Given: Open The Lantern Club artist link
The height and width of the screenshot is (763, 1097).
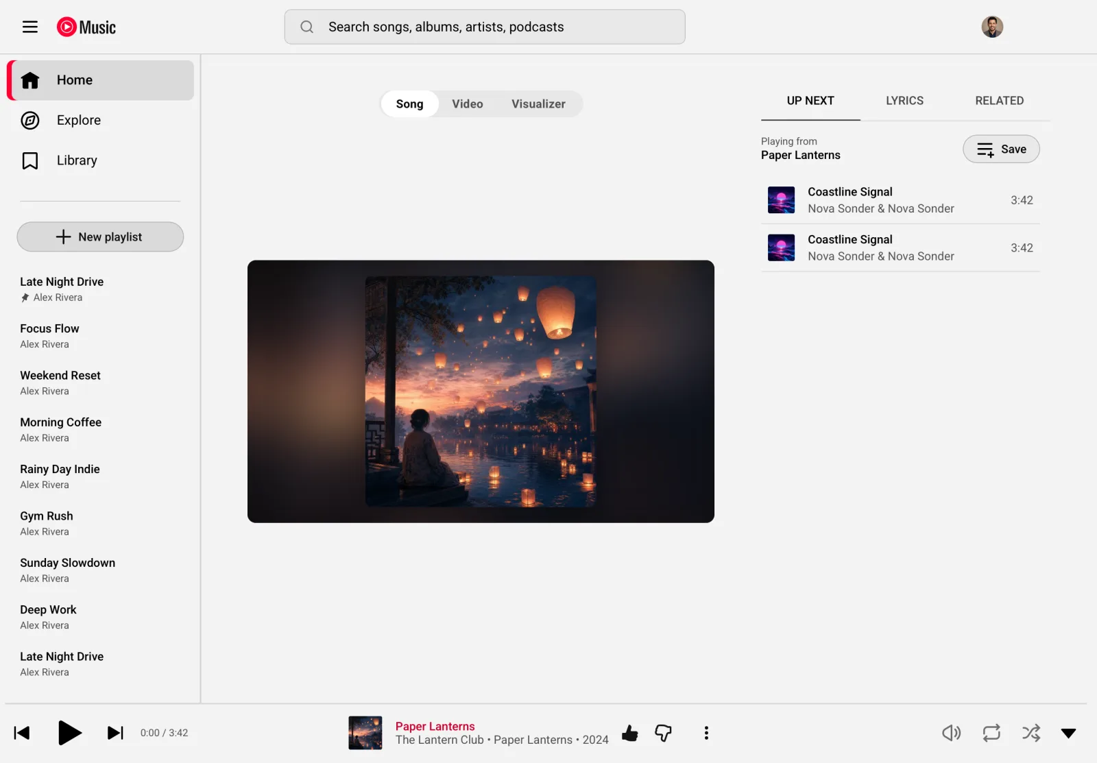Looking at the screenshot, I should point(439,740).
